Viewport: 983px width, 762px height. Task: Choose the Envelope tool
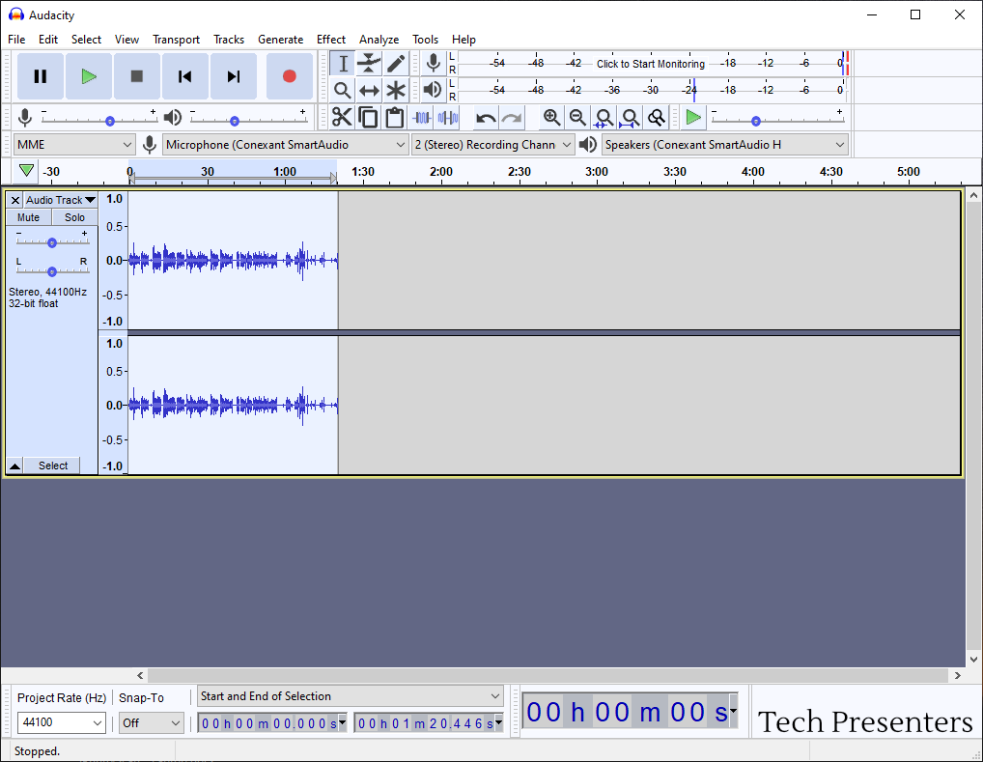(369, 64)
